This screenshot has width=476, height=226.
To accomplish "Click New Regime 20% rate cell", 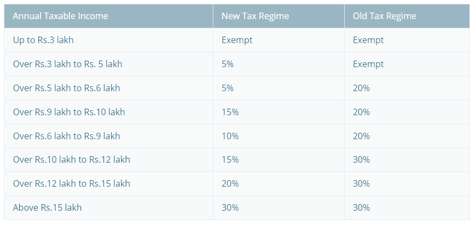I will click(x=230, y=184).
